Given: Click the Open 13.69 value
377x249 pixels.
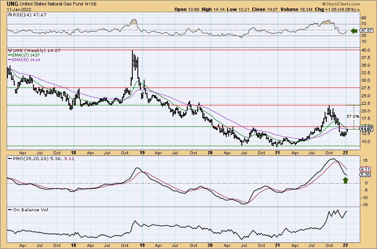Looking at the screenshot, I should coord(187,9).
